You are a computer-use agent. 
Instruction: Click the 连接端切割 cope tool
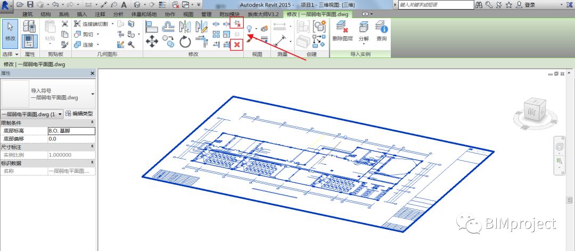coord(91,24)
